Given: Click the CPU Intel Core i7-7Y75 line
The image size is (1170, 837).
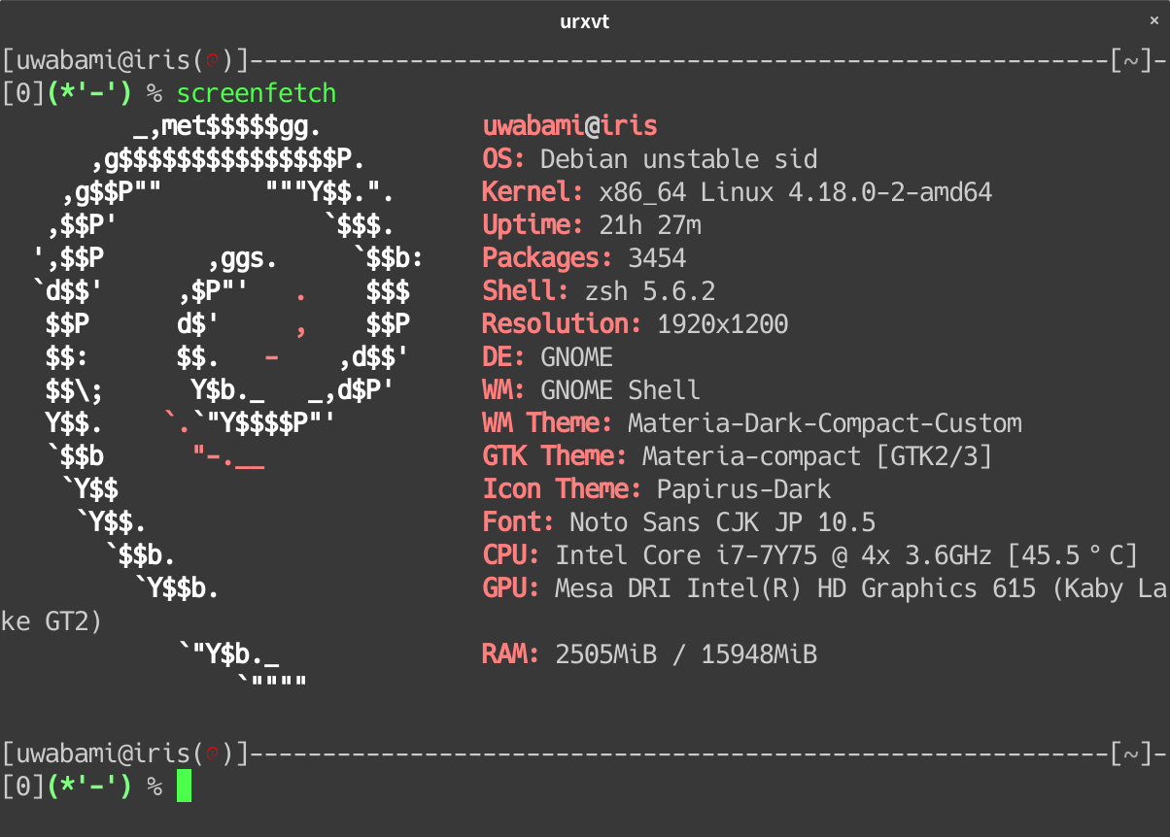Looking at the screenshot, I should 809,555.
